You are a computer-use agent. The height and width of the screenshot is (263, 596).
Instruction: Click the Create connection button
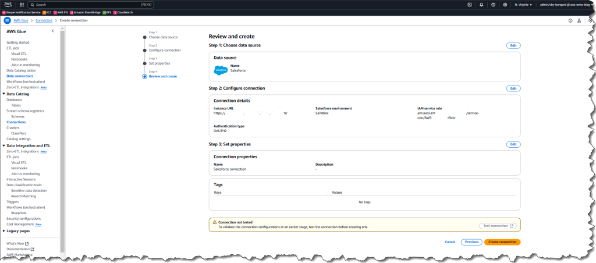coord(502,242)
